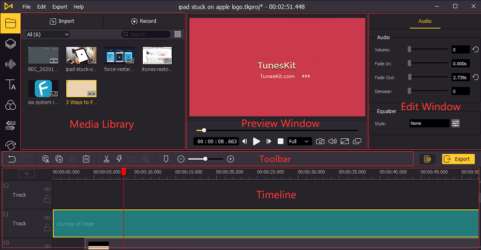The height and width of the screenshot is (250, 481).
Task: Play the preview video
Action: point(256,141)
